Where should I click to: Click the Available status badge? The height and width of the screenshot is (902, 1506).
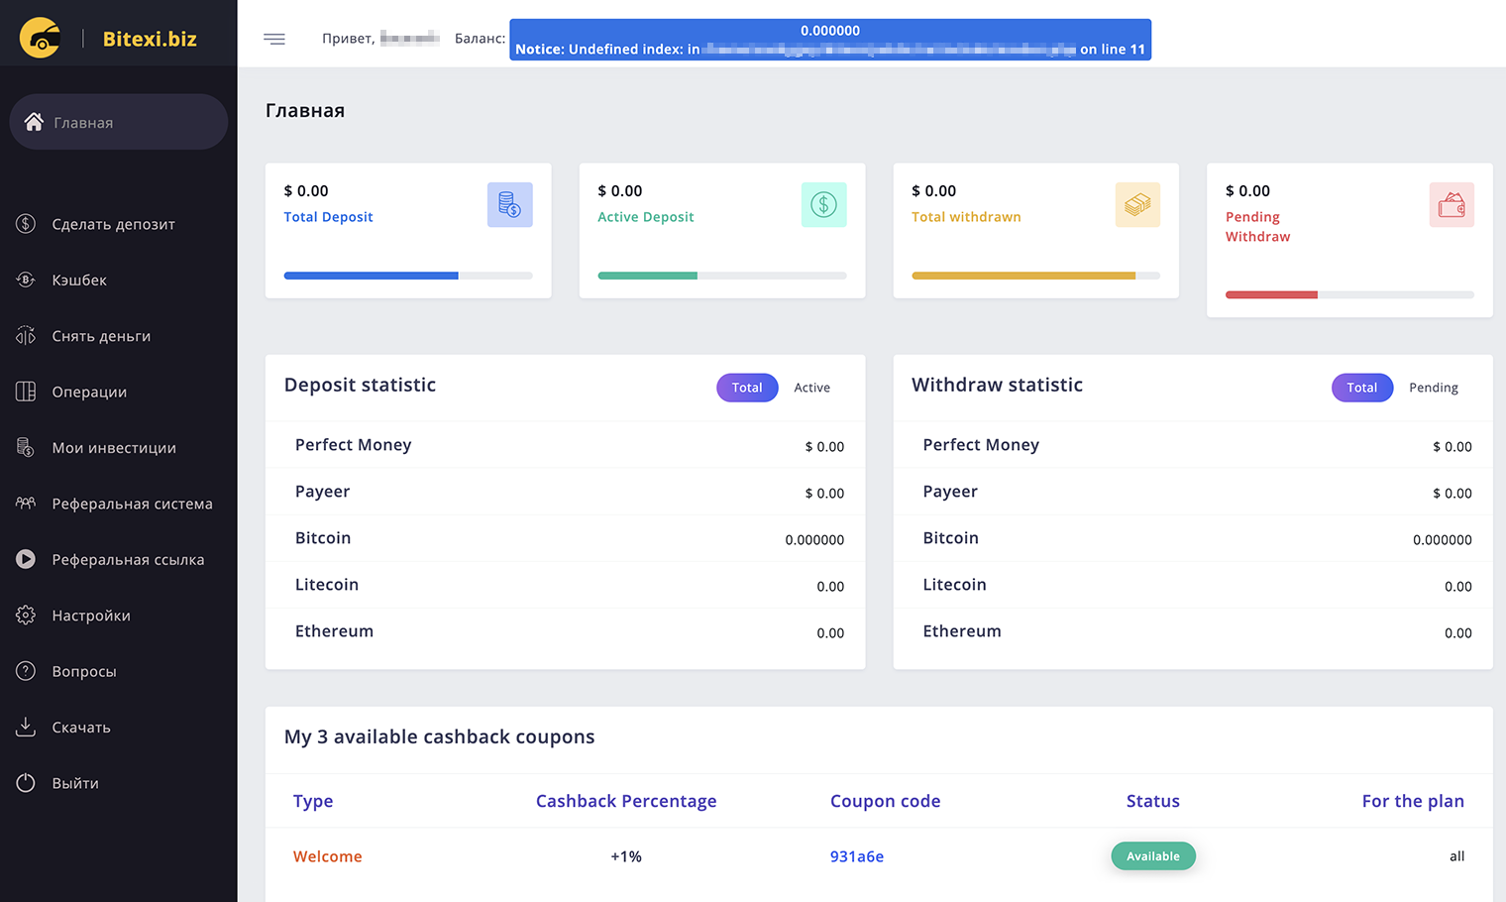point(1153,856)
